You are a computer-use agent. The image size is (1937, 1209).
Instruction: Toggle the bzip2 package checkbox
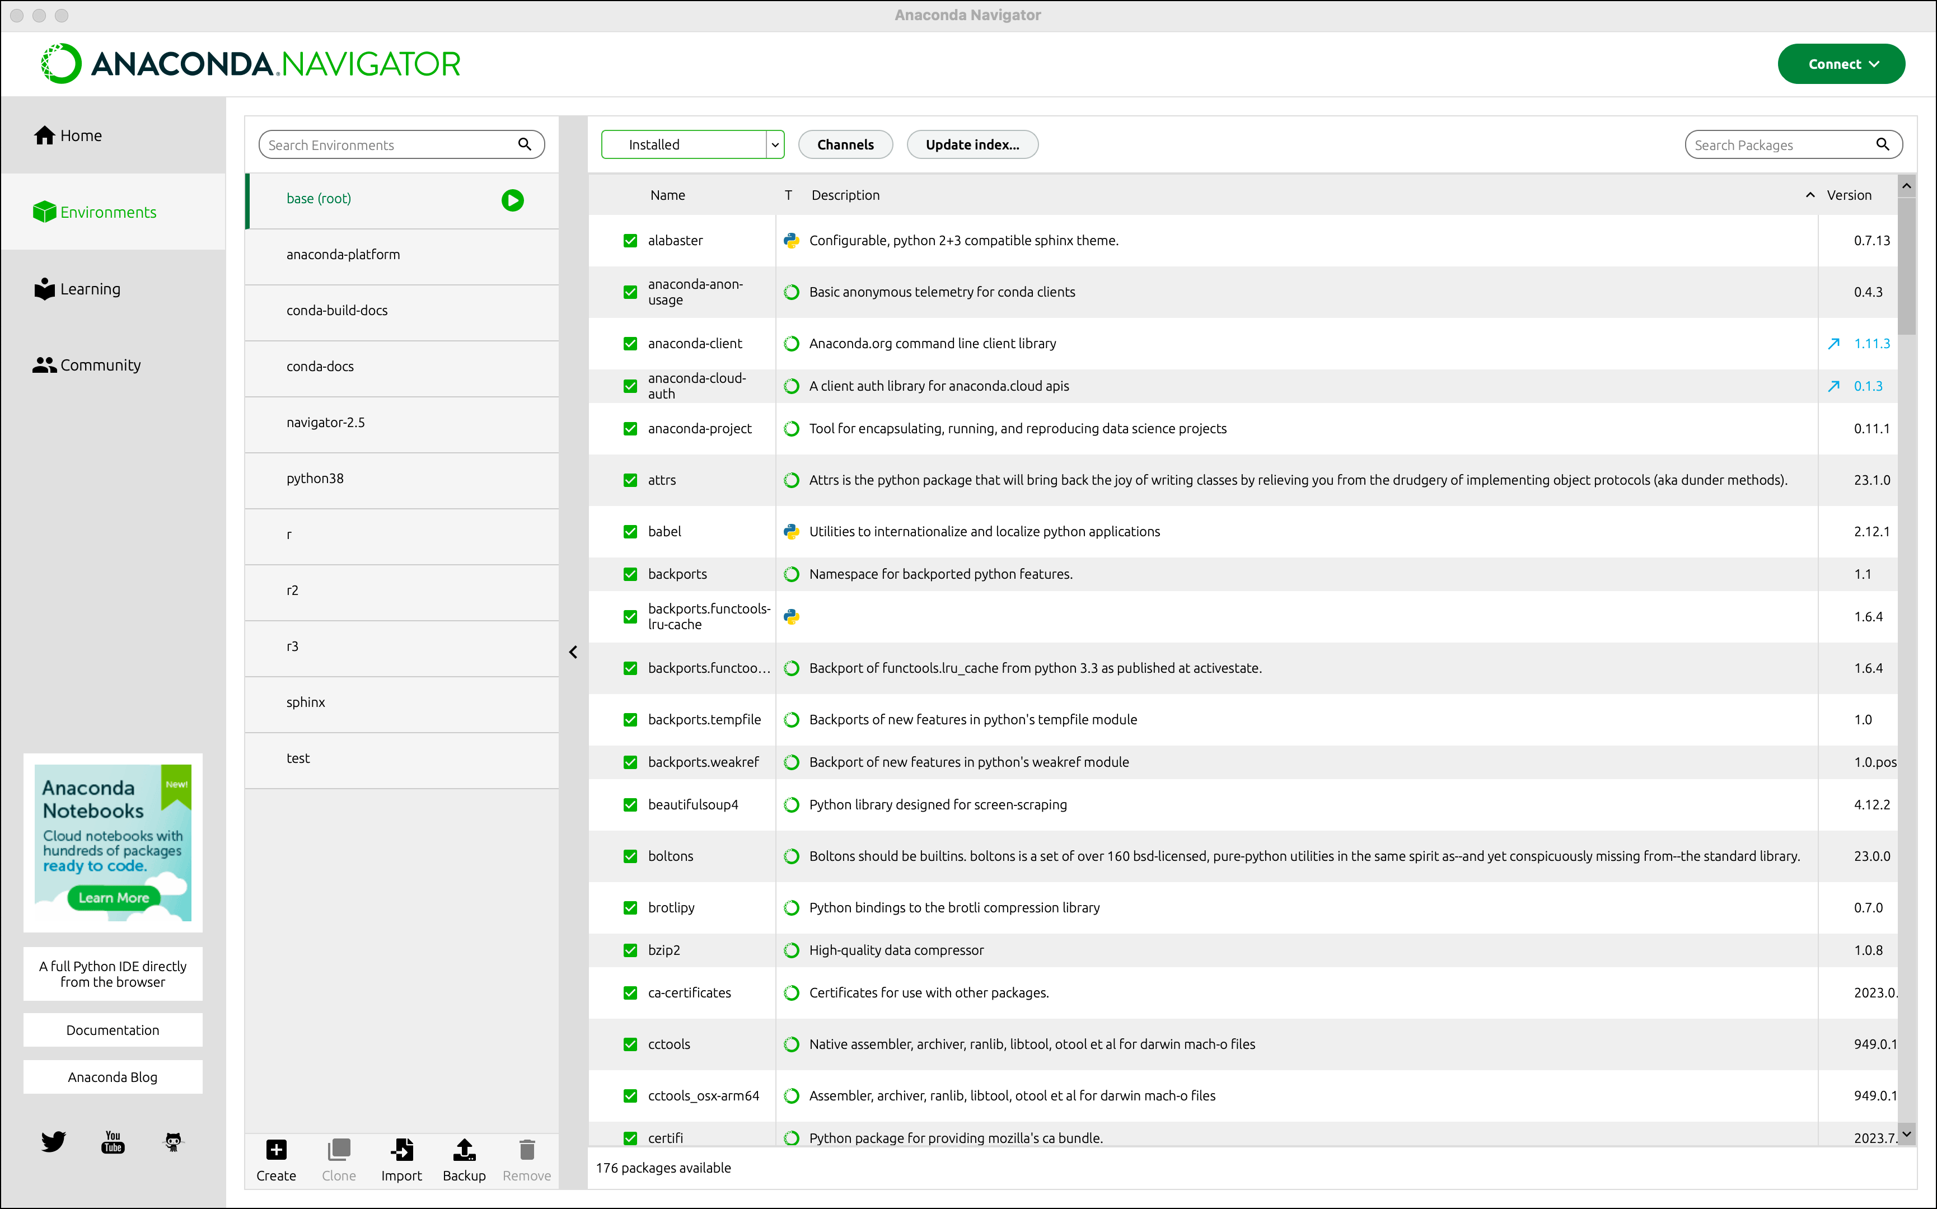(x=630, y=951)
